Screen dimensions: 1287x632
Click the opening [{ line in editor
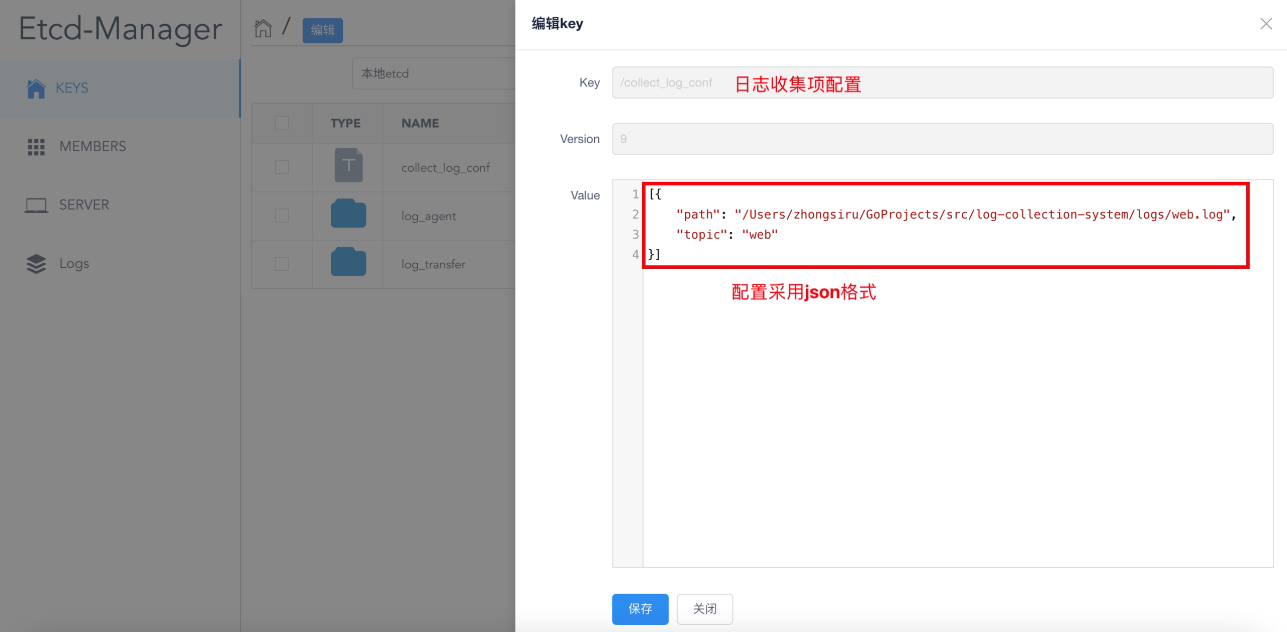pos(655,194)
